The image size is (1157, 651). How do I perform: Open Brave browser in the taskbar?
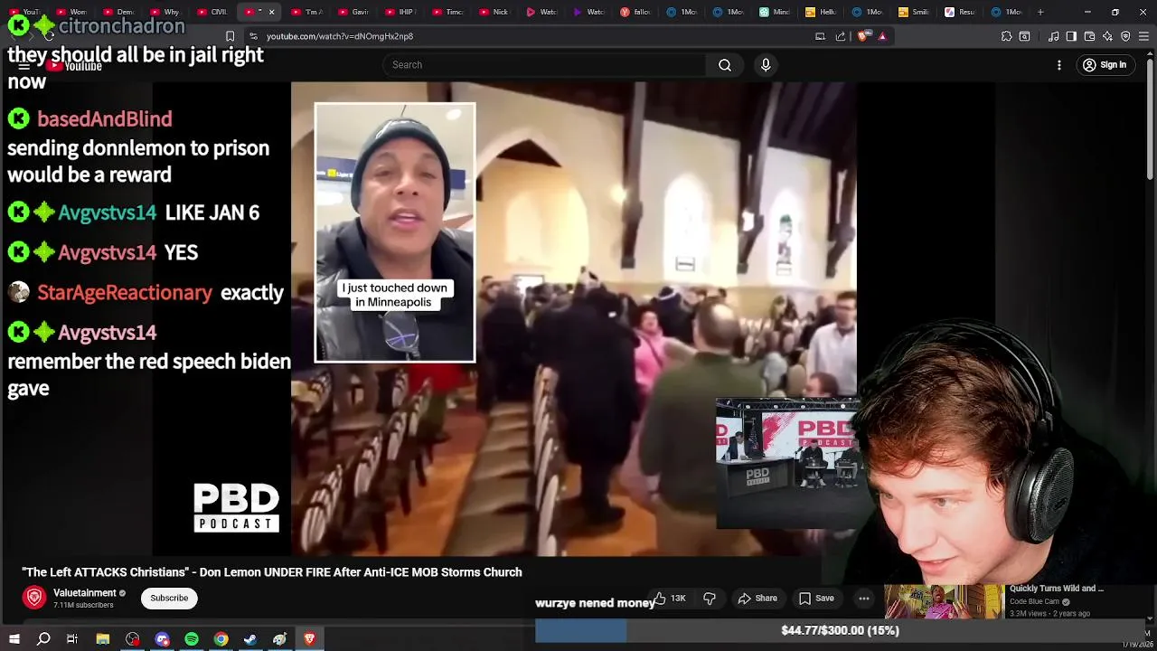309,639
